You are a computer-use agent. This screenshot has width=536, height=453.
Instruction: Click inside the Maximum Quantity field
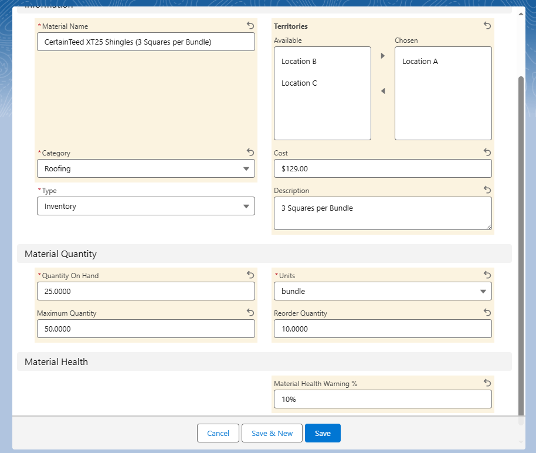[x=145, y=329]
